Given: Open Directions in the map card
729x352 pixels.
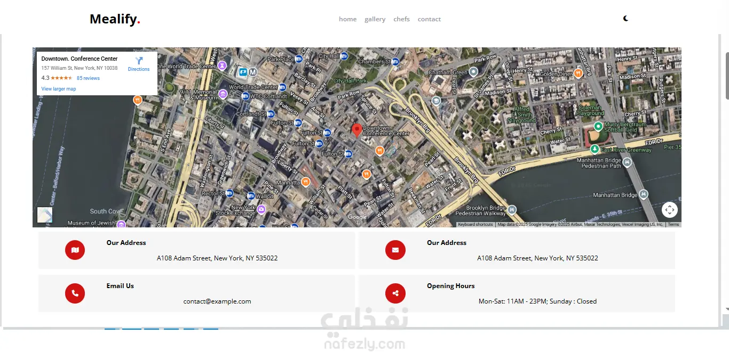Looking at the screenshot, I should click(139, 64).
